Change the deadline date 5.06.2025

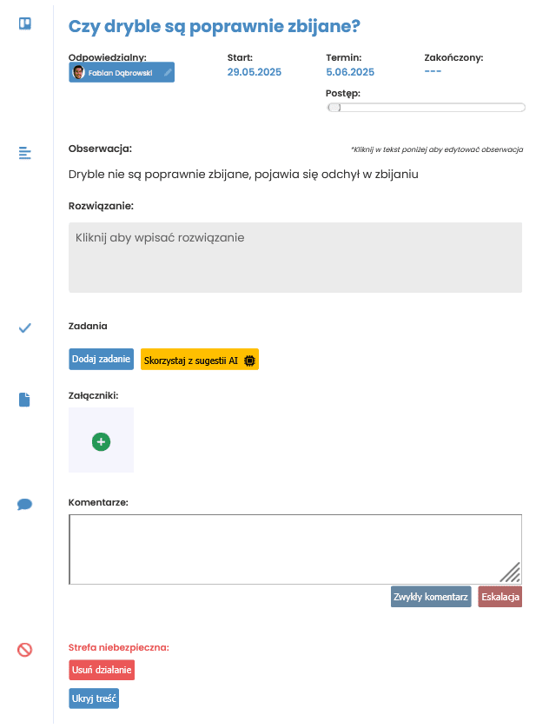tap(350, 72)
